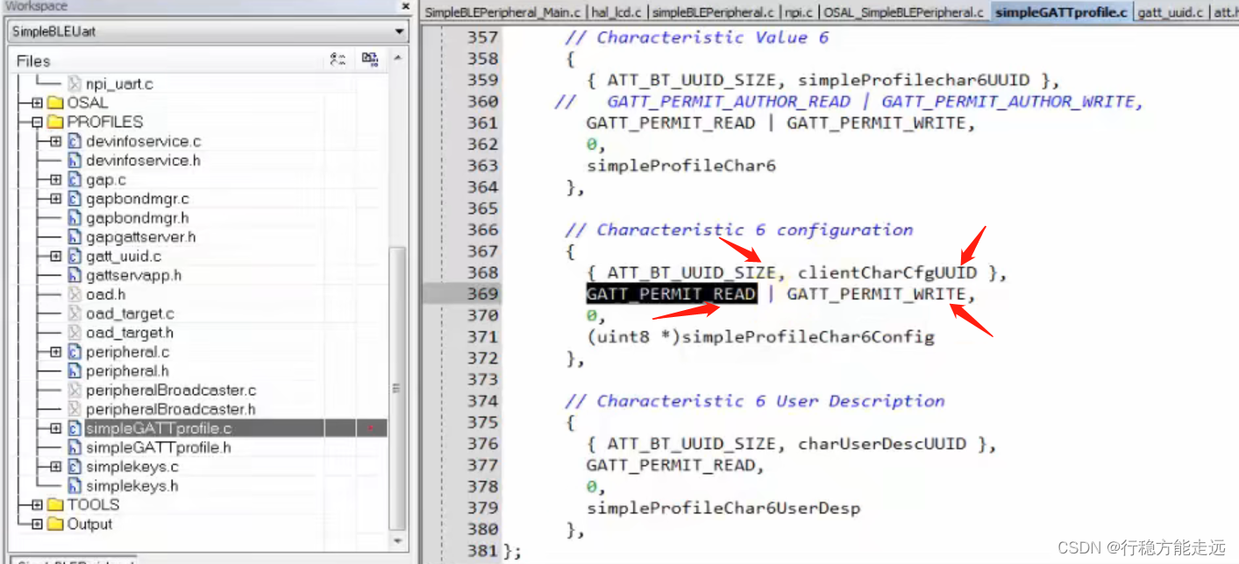Screen dimensions: 1239x564
Task: Click the simpleGATTprofile.h header file icon
Action: [75, 448]
